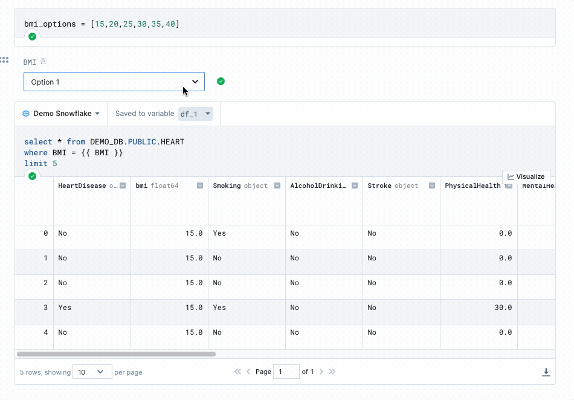The height and width of the screenshot is (400, 574).
Task: Expand the BMI Option 1 dropdown
Action: point(114,82)
